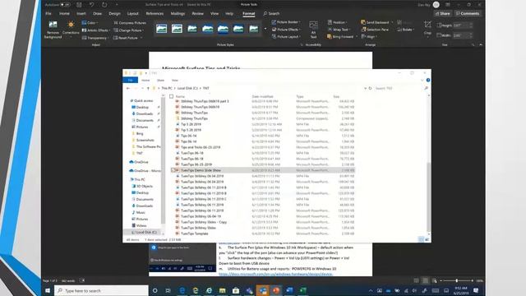The height and width of the screenshot is (296, 526).
Task: Click the Windows Start button
Action: point(48,290)
